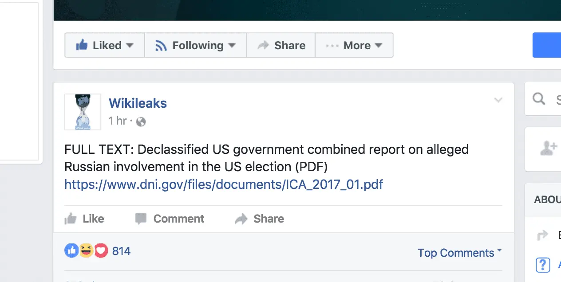561x282 pixels.
Task: Open the Top Comments sorting dropdown
Action: pyautogui.click(x=459, y=253)
